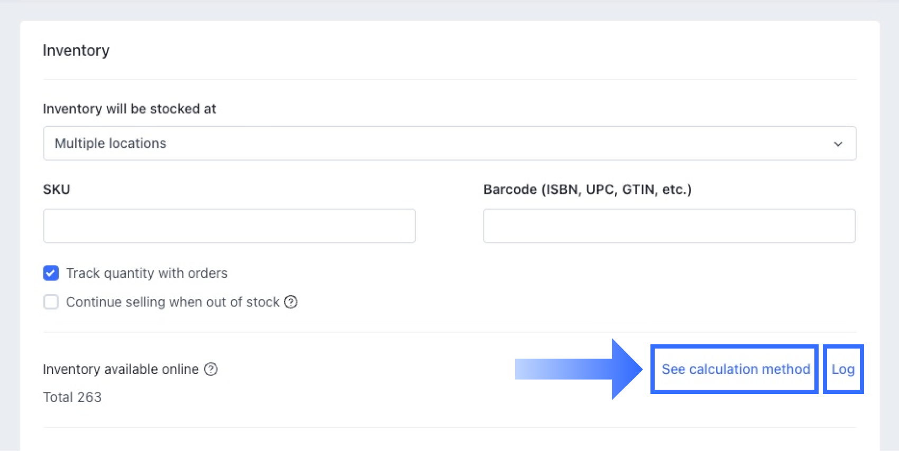
Task: Click the Multiple locations text in selector
Action: [x=111, y=143]
